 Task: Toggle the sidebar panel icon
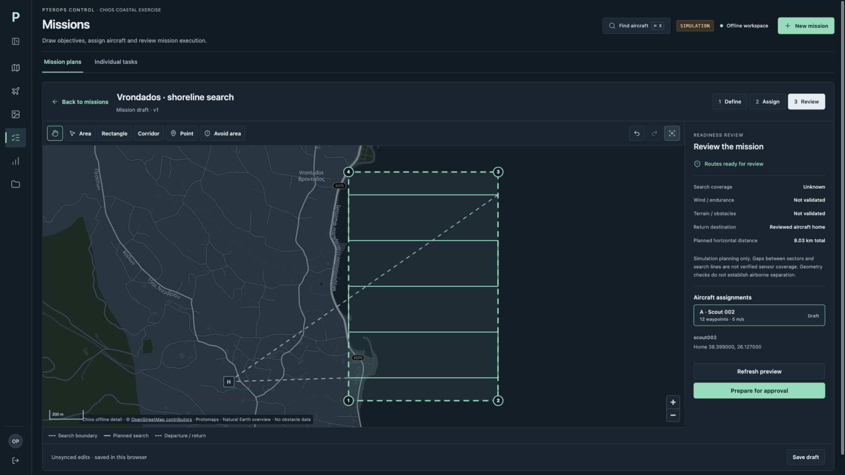[x=16, y=41]
